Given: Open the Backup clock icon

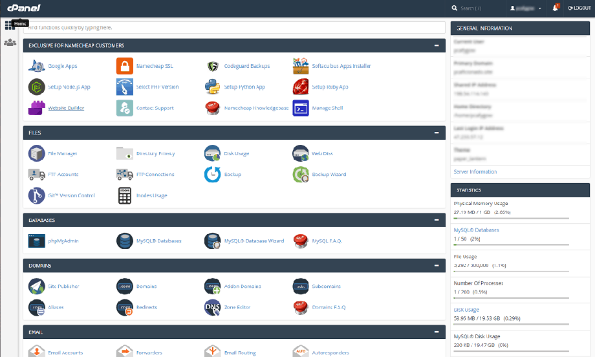Looking at the screenshot, I should (213, 175).
